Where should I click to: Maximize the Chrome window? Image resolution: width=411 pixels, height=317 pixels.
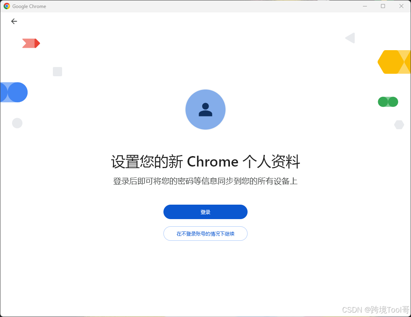383,6
